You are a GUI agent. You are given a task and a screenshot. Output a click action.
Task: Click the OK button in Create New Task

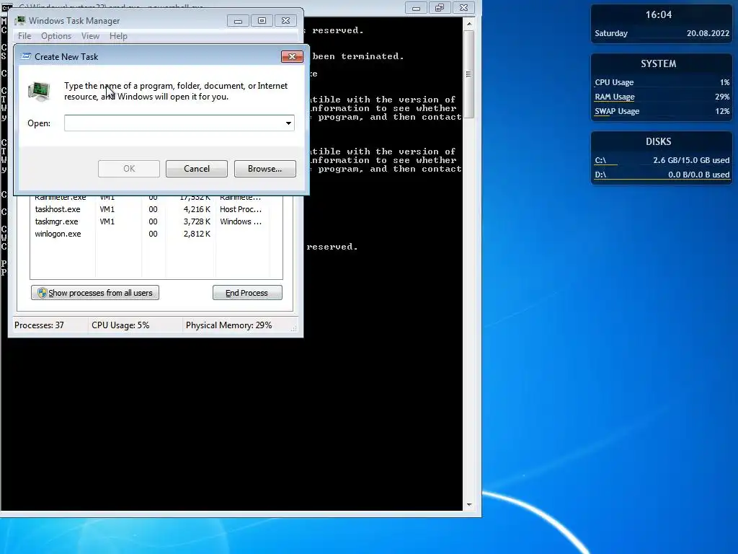[x=129, y=169]
